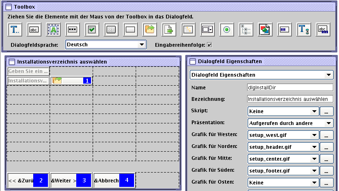The width and height of the screenshot is (339, 191).
Task: Choose the text-with-figure 'T' label tool
Action: click(304, 30)
